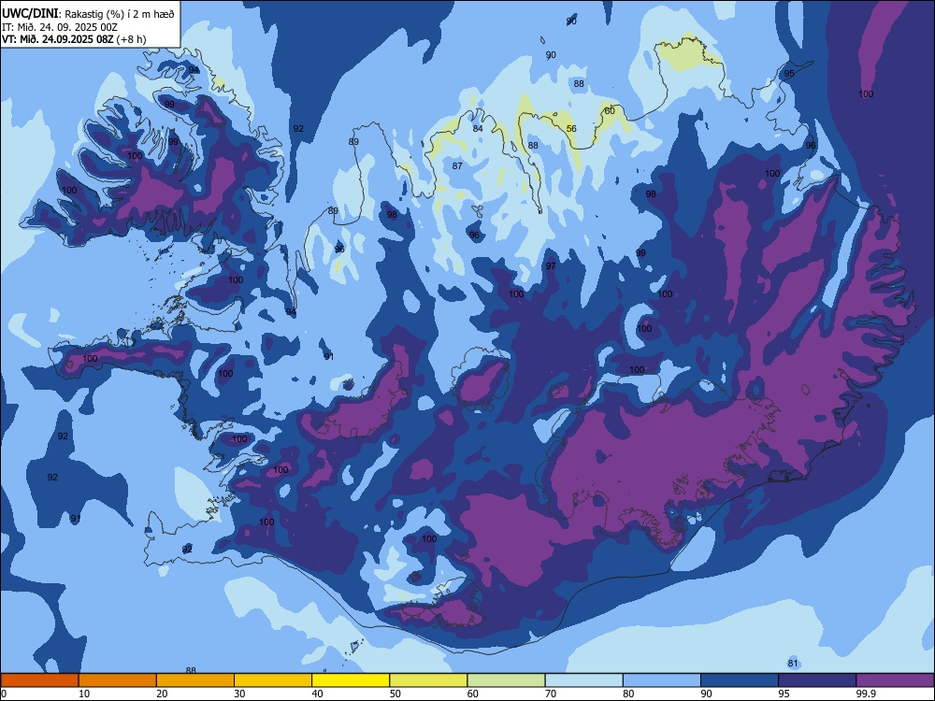Click the legend tick label '80'
The width and height of the screenshot is (935, 701).
628,694
